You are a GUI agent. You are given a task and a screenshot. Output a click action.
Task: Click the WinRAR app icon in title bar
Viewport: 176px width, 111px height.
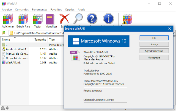[4, 4]
